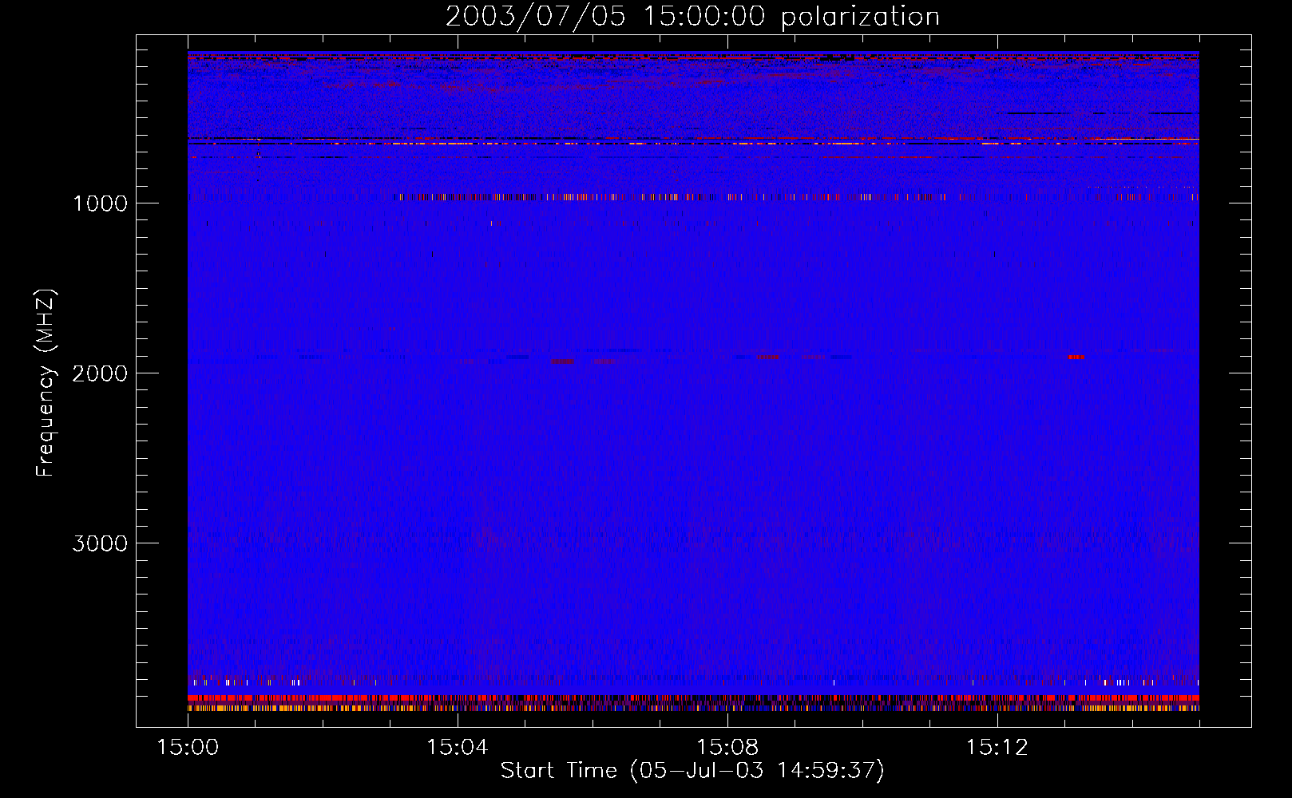Viewport: 1292px width, 798px height.
Task: Click the plot title '2003/07/05 15:00:00 polarization'
Action: [x=692, y=17]
